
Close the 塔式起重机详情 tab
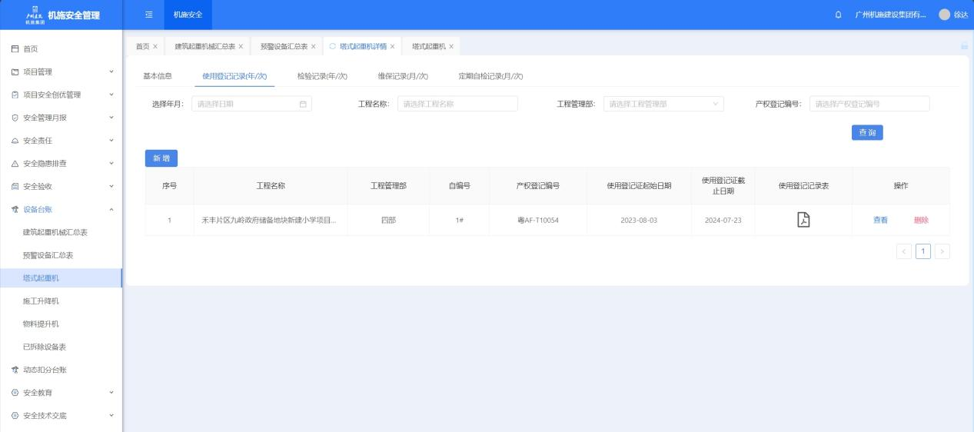[x=393, y=46]
